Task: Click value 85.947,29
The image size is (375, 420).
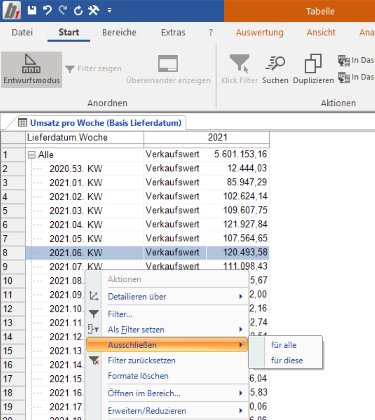Action: [247, 183]
